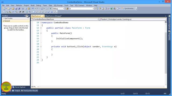172x96 pixels.
Task: Click the Paste clipboard icon
Action: (x=29, y=9)
